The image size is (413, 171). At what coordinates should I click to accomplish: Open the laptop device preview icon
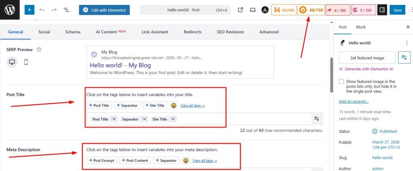253,10
